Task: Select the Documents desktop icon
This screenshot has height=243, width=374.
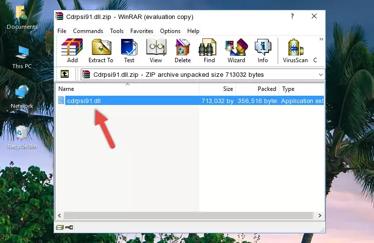Action: [22, 17]
